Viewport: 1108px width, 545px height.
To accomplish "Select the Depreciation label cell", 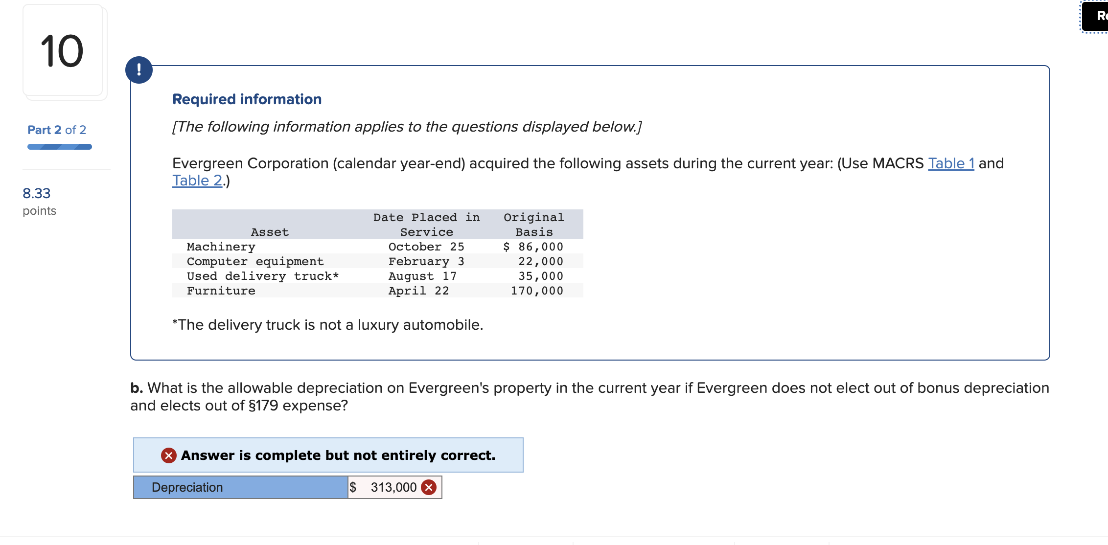I will 239,487.
